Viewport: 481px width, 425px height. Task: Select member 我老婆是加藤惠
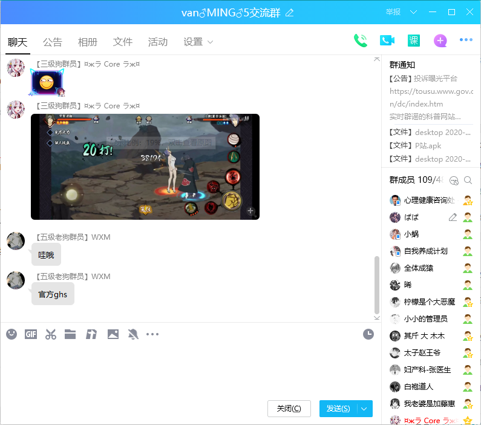[431, 404]
